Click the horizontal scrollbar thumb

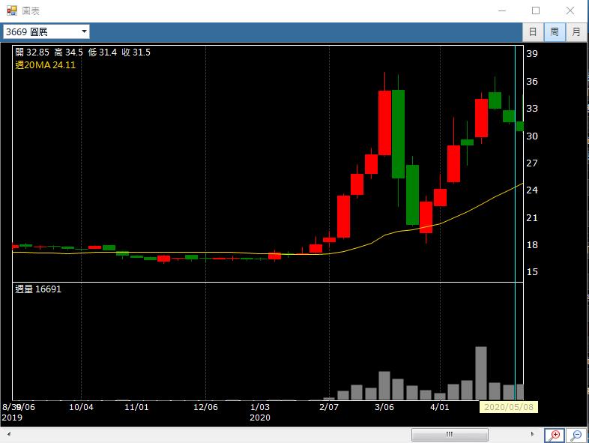[x=450, y=435]
